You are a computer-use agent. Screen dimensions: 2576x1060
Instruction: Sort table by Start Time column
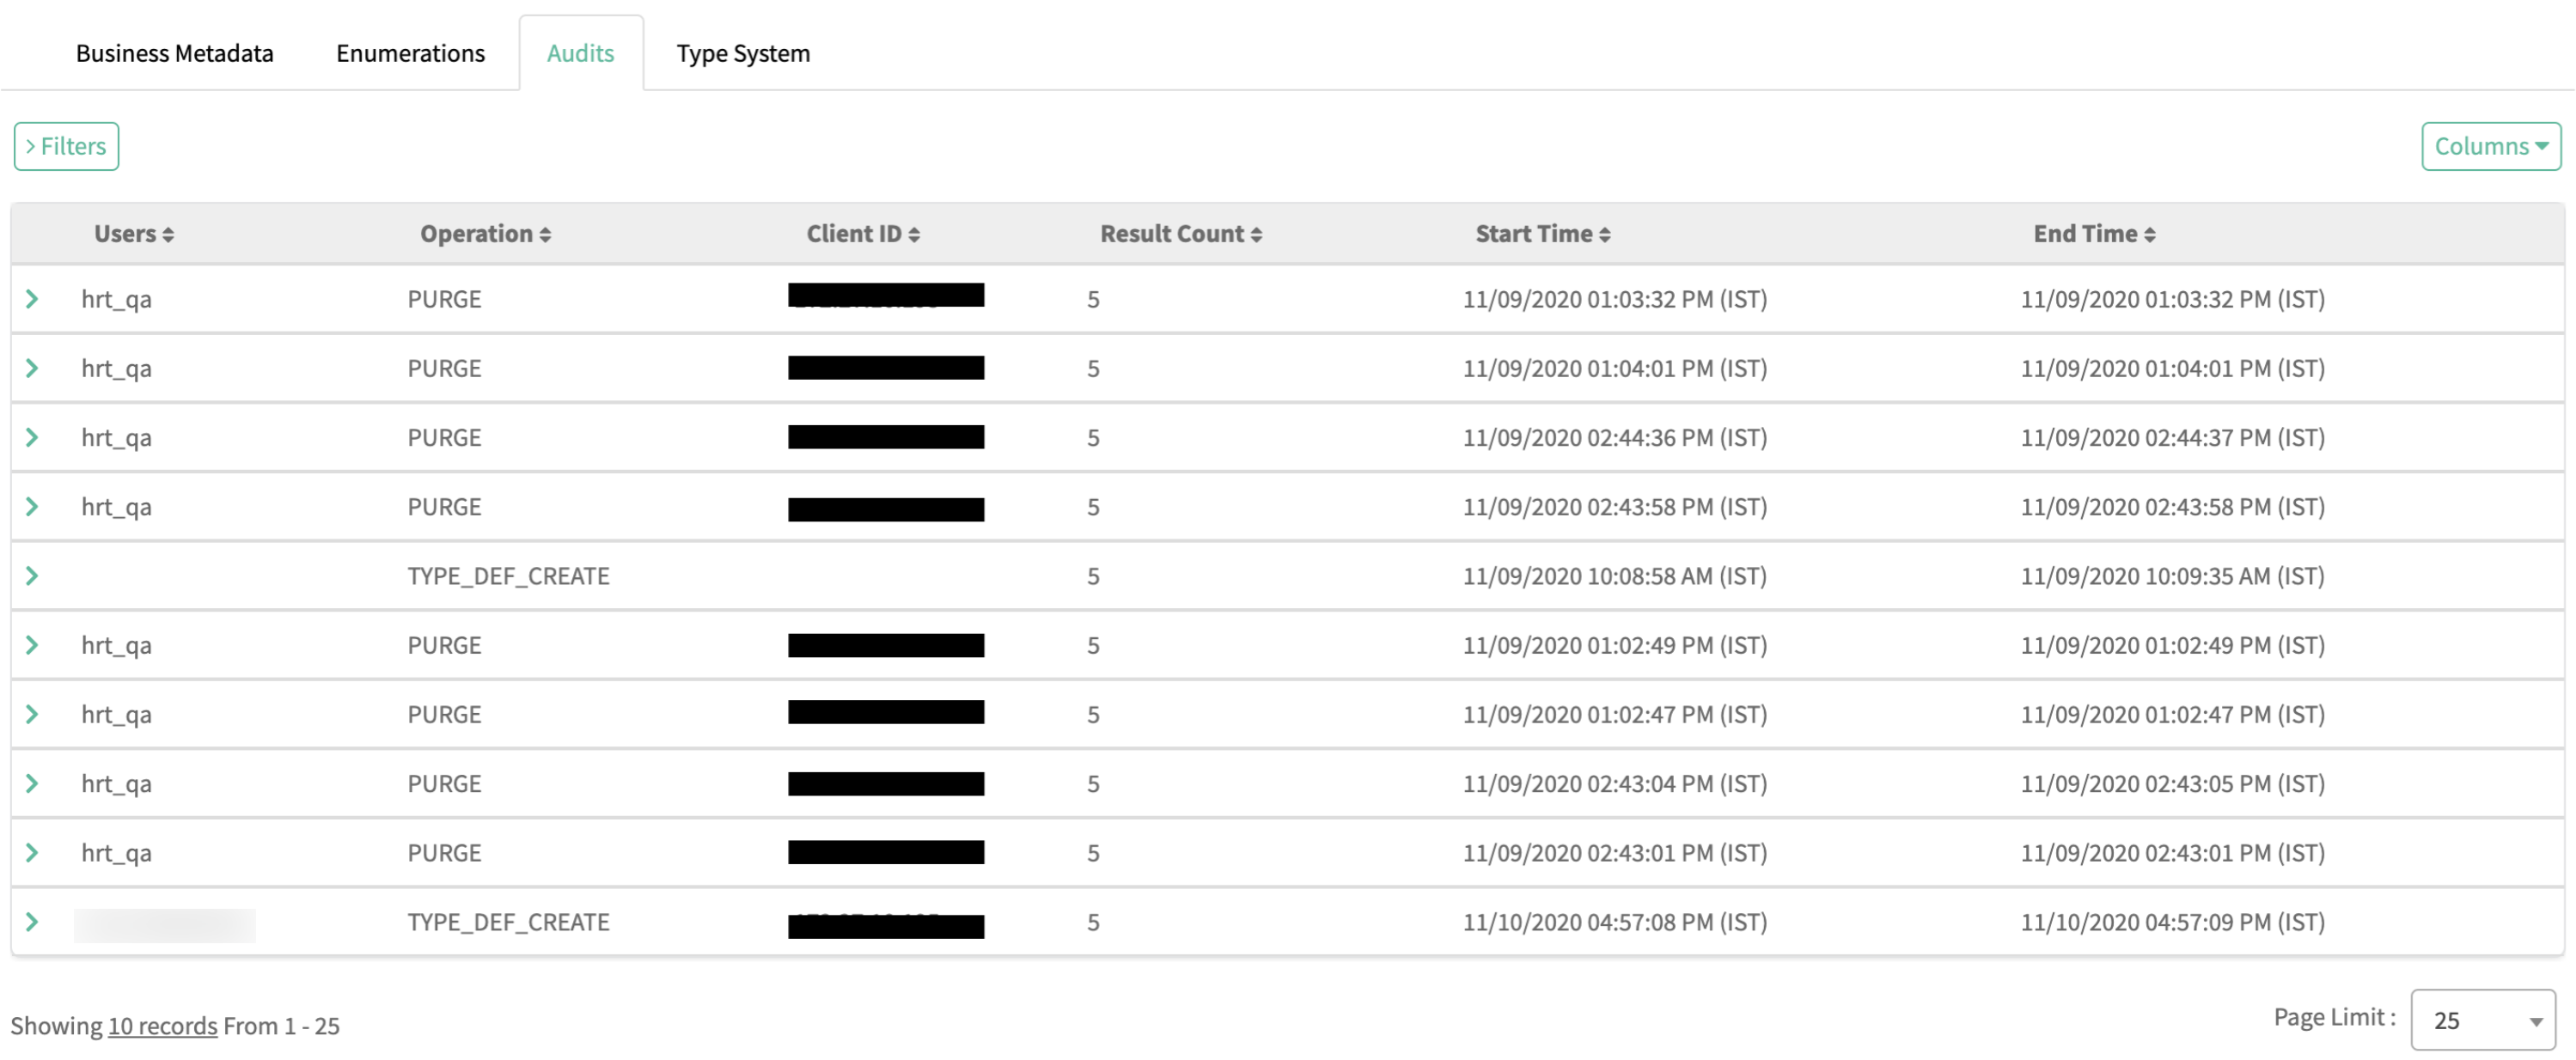(1542, 234)
